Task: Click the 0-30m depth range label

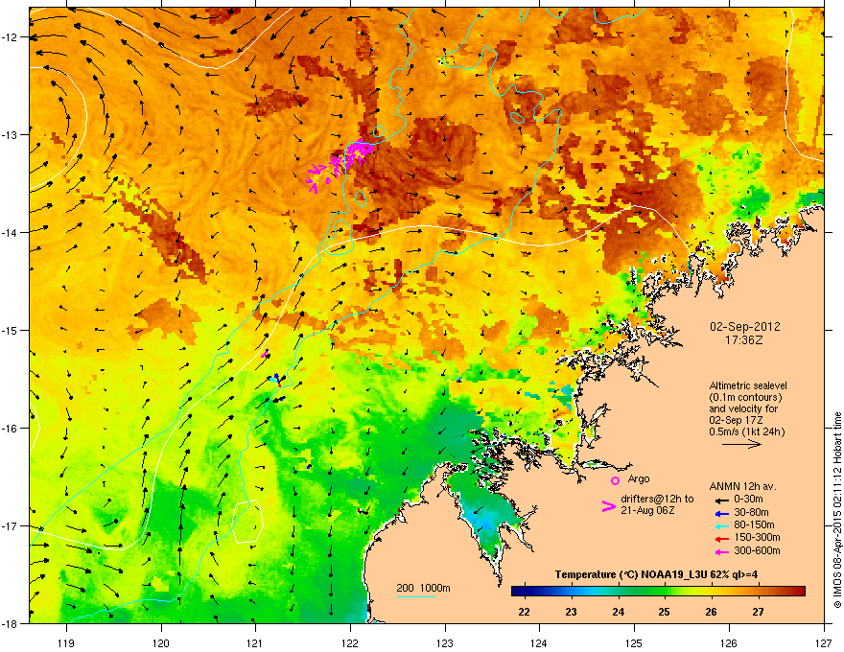Action: click(749, 500)
